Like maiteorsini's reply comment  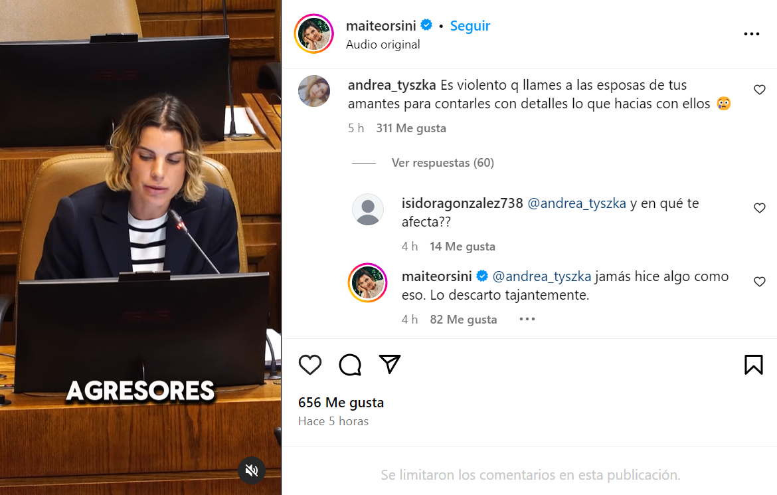759,282
